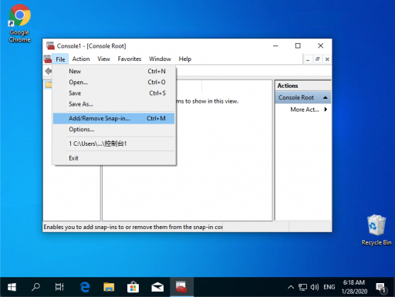Screen dimensions: 395x297
Task: Choose Open... from the File menu
Action: pos(113,83)
